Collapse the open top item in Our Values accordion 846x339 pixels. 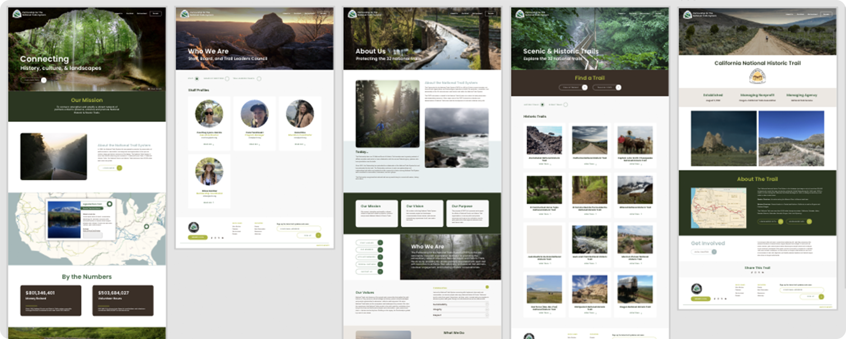pyautogui.click(x=460, y=288)
